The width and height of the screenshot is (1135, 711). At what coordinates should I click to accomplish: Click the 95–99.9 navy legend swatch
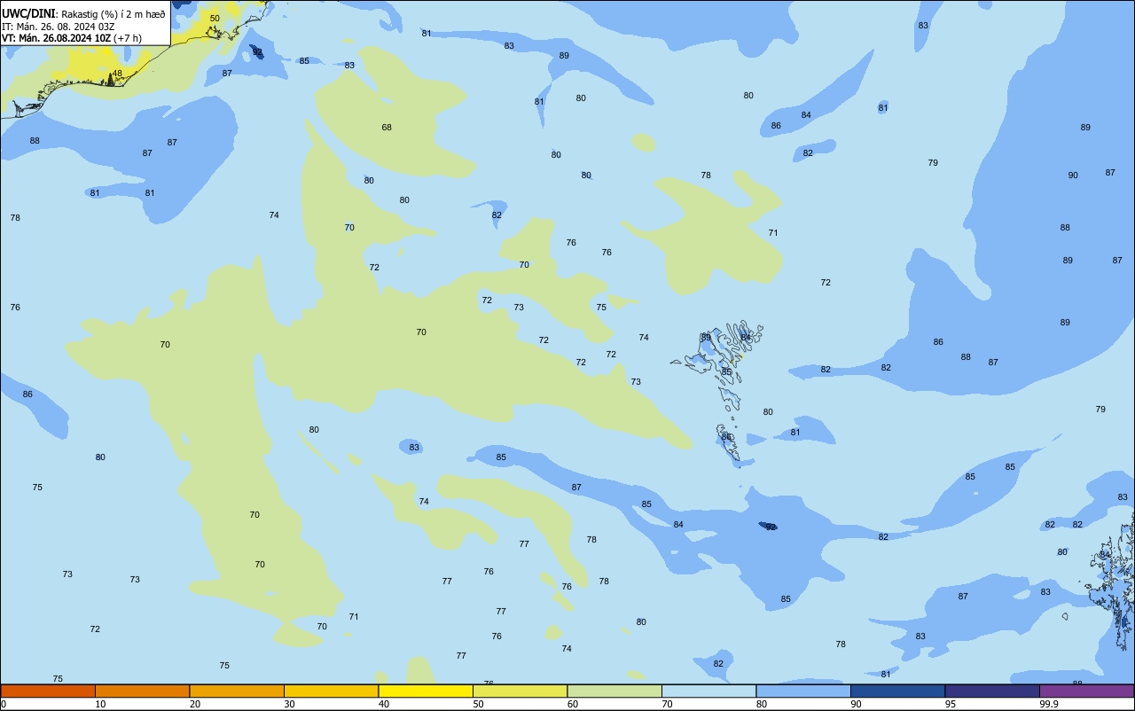click(992, 691)
